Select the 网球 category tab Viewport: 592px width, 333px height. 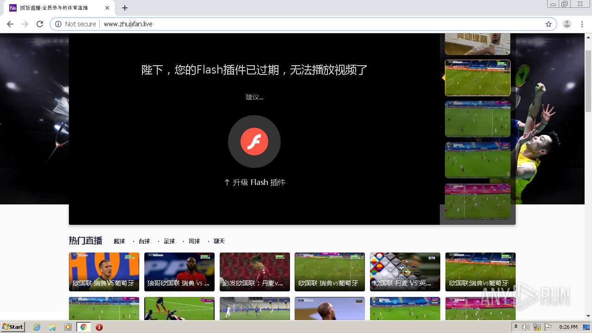coord(194,241)
